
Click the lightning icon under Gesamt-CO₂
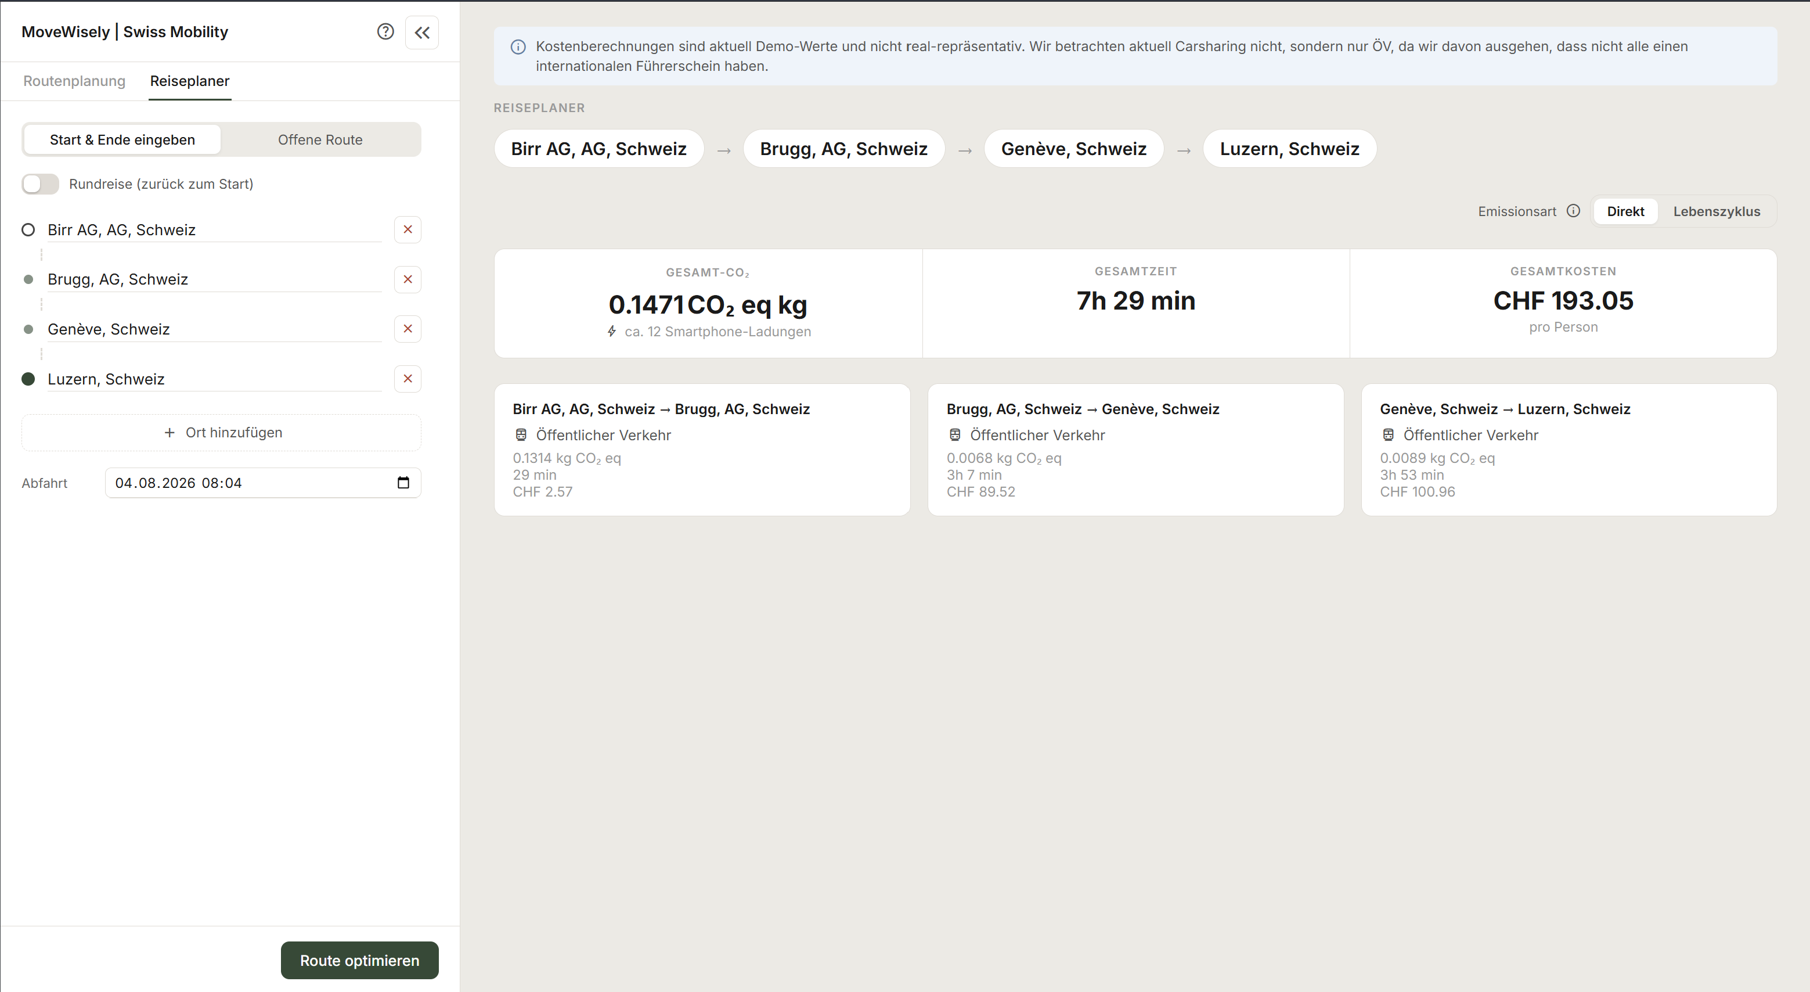click(x=612, y=331)
